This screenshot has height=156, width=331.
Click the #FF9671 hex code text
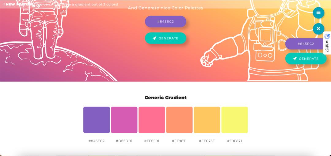pyautogui.click(x=179, y=141)
